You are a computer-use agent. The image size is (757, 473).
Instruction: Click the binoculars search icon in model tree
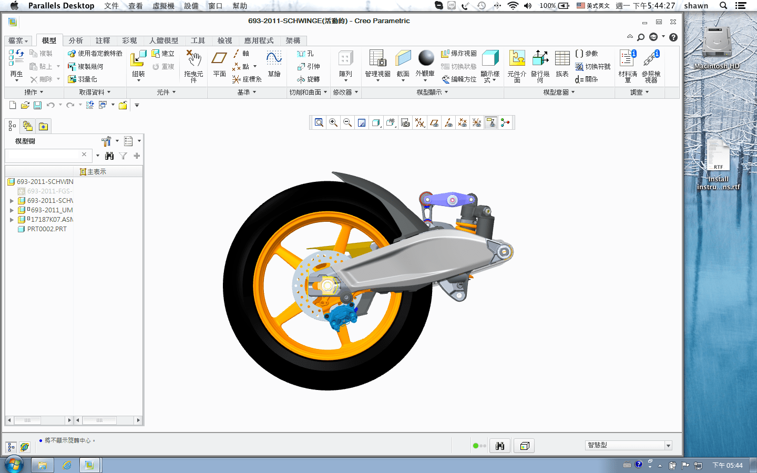click(109, 156)
